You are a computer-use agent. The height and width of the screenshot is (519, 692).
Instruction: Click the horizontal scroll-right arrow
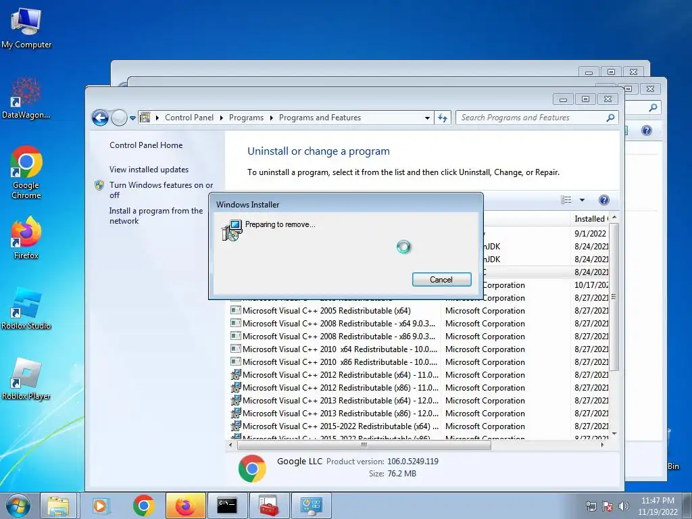(x=602, y=445)
